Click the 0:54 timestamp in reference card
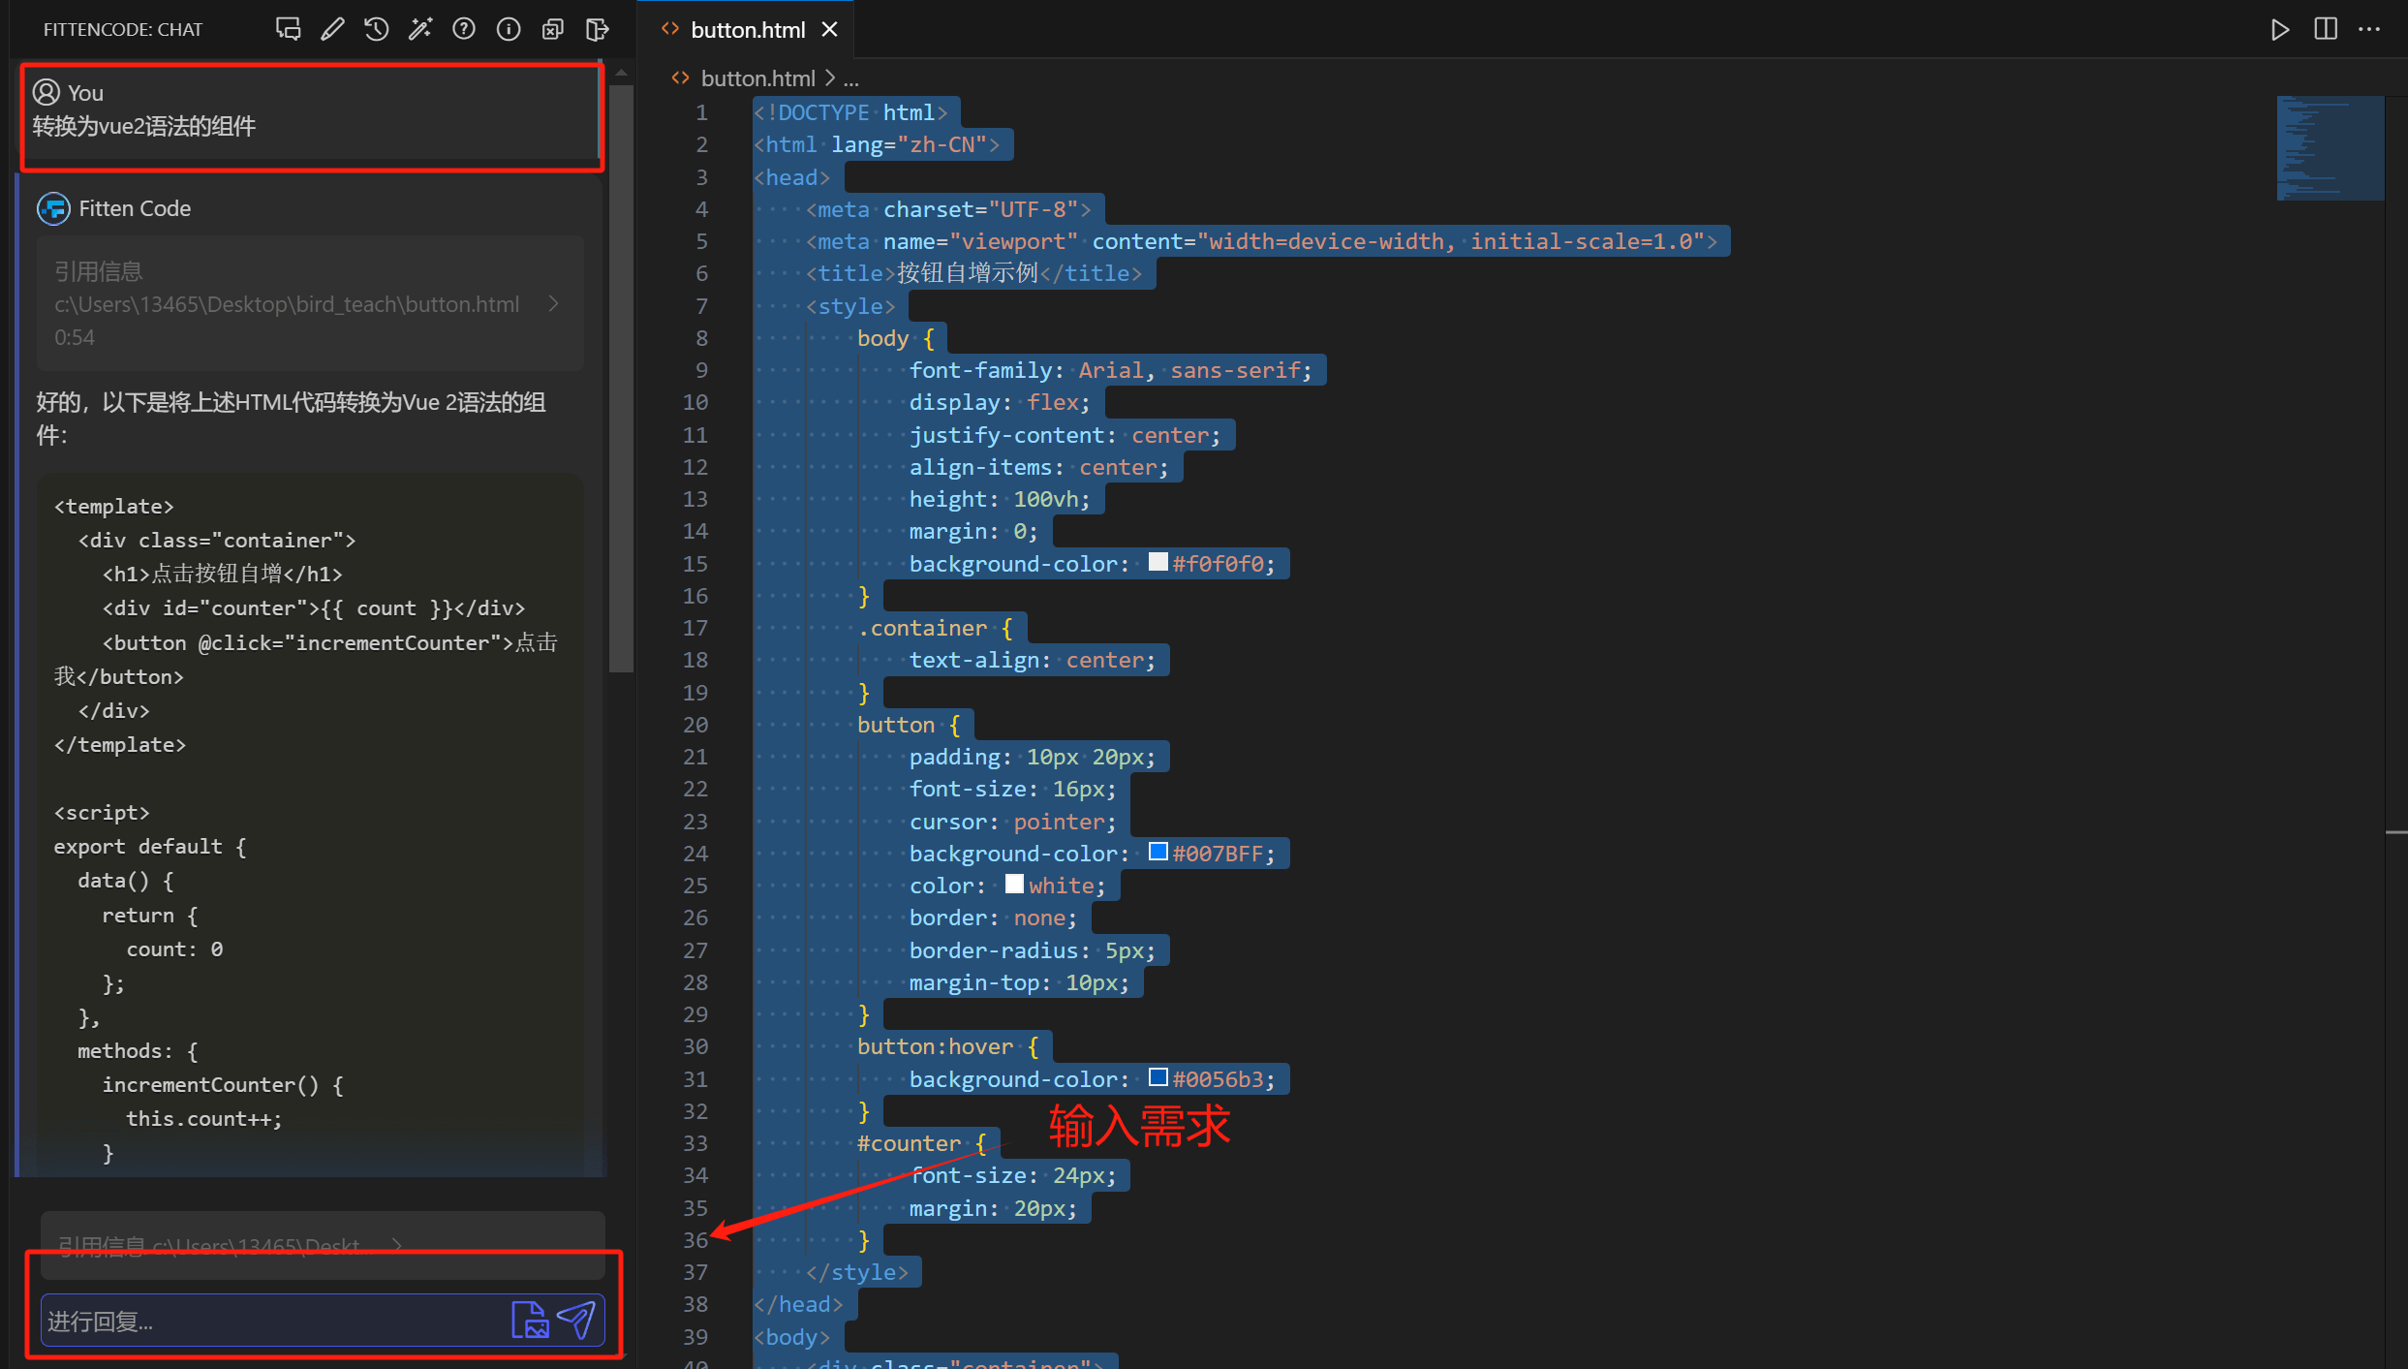Image resolution: width=2408 pixels, height=1369 pixels. (75, 337)
